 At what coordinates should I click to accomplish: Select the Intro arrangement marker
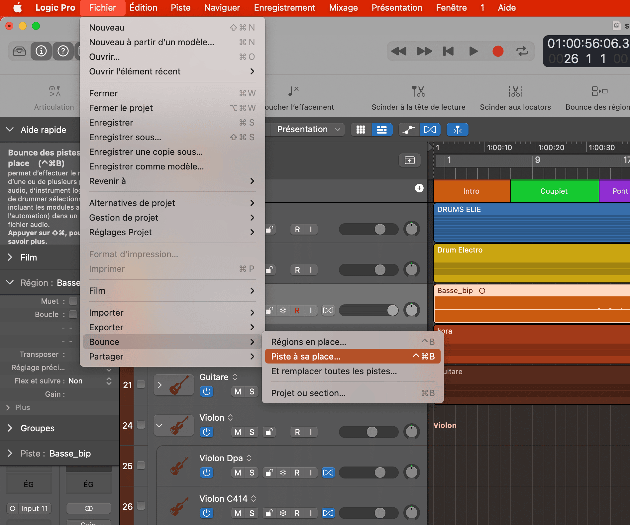(472, 191)
